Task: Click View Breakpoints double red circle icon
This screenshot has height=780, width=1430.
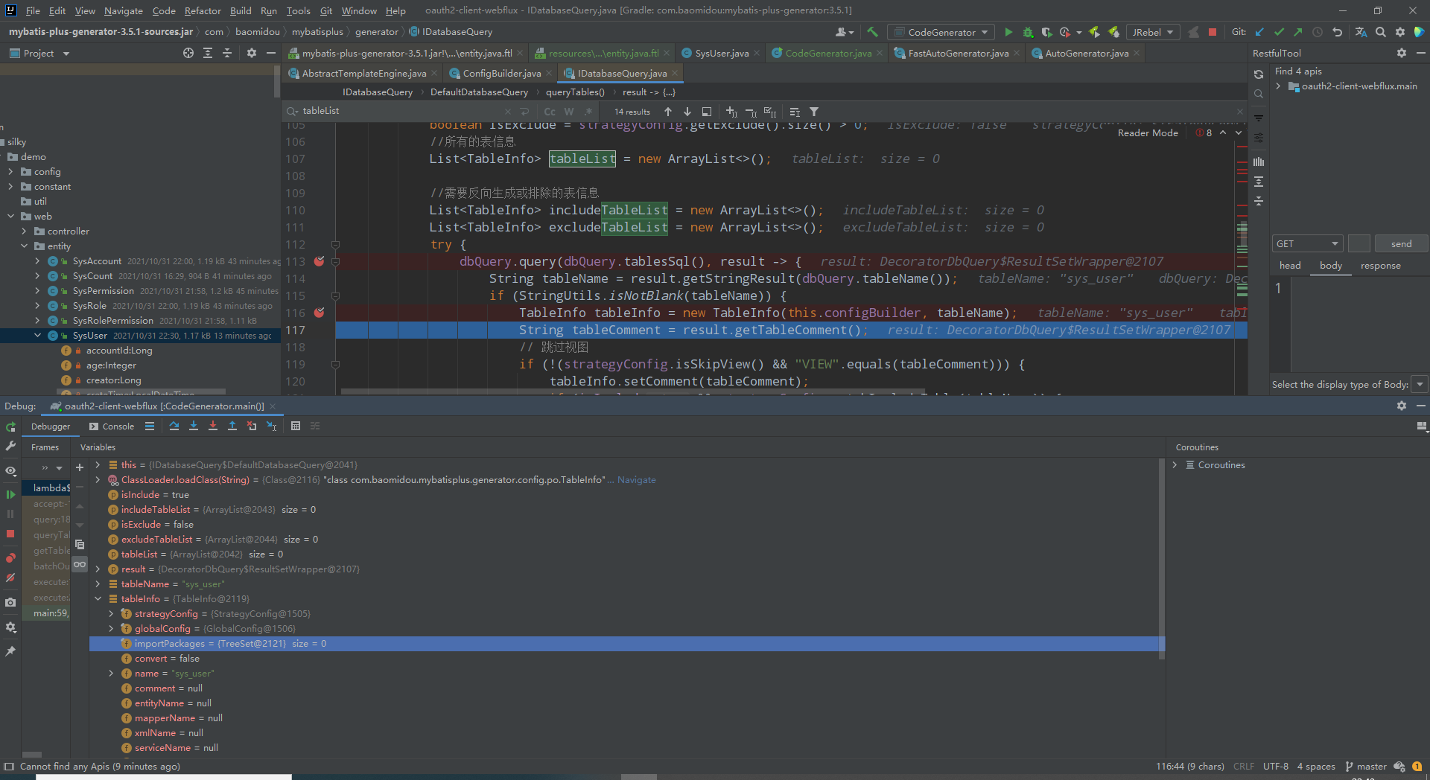Action: 10,557
